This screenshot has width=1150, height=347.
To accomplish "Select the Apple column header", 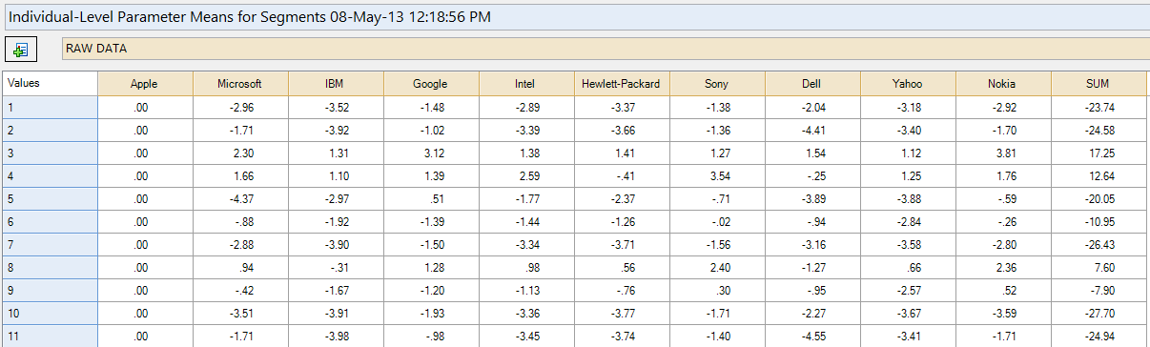I will [x=144, y=84].
